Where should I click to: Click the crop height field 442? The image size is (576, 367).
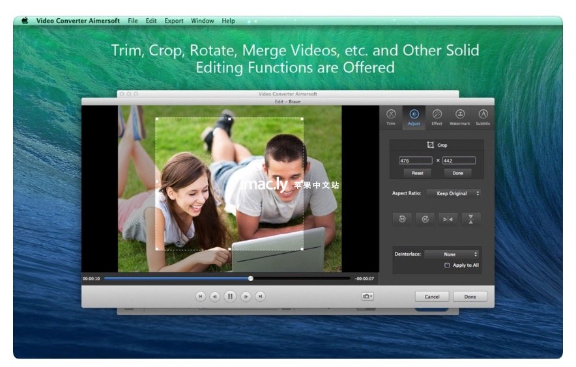tap(459, 160)
